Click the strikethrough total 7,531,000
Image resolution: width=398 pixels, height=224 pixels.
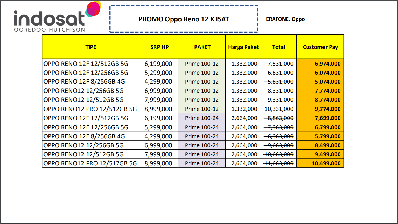tap(278, 64)
